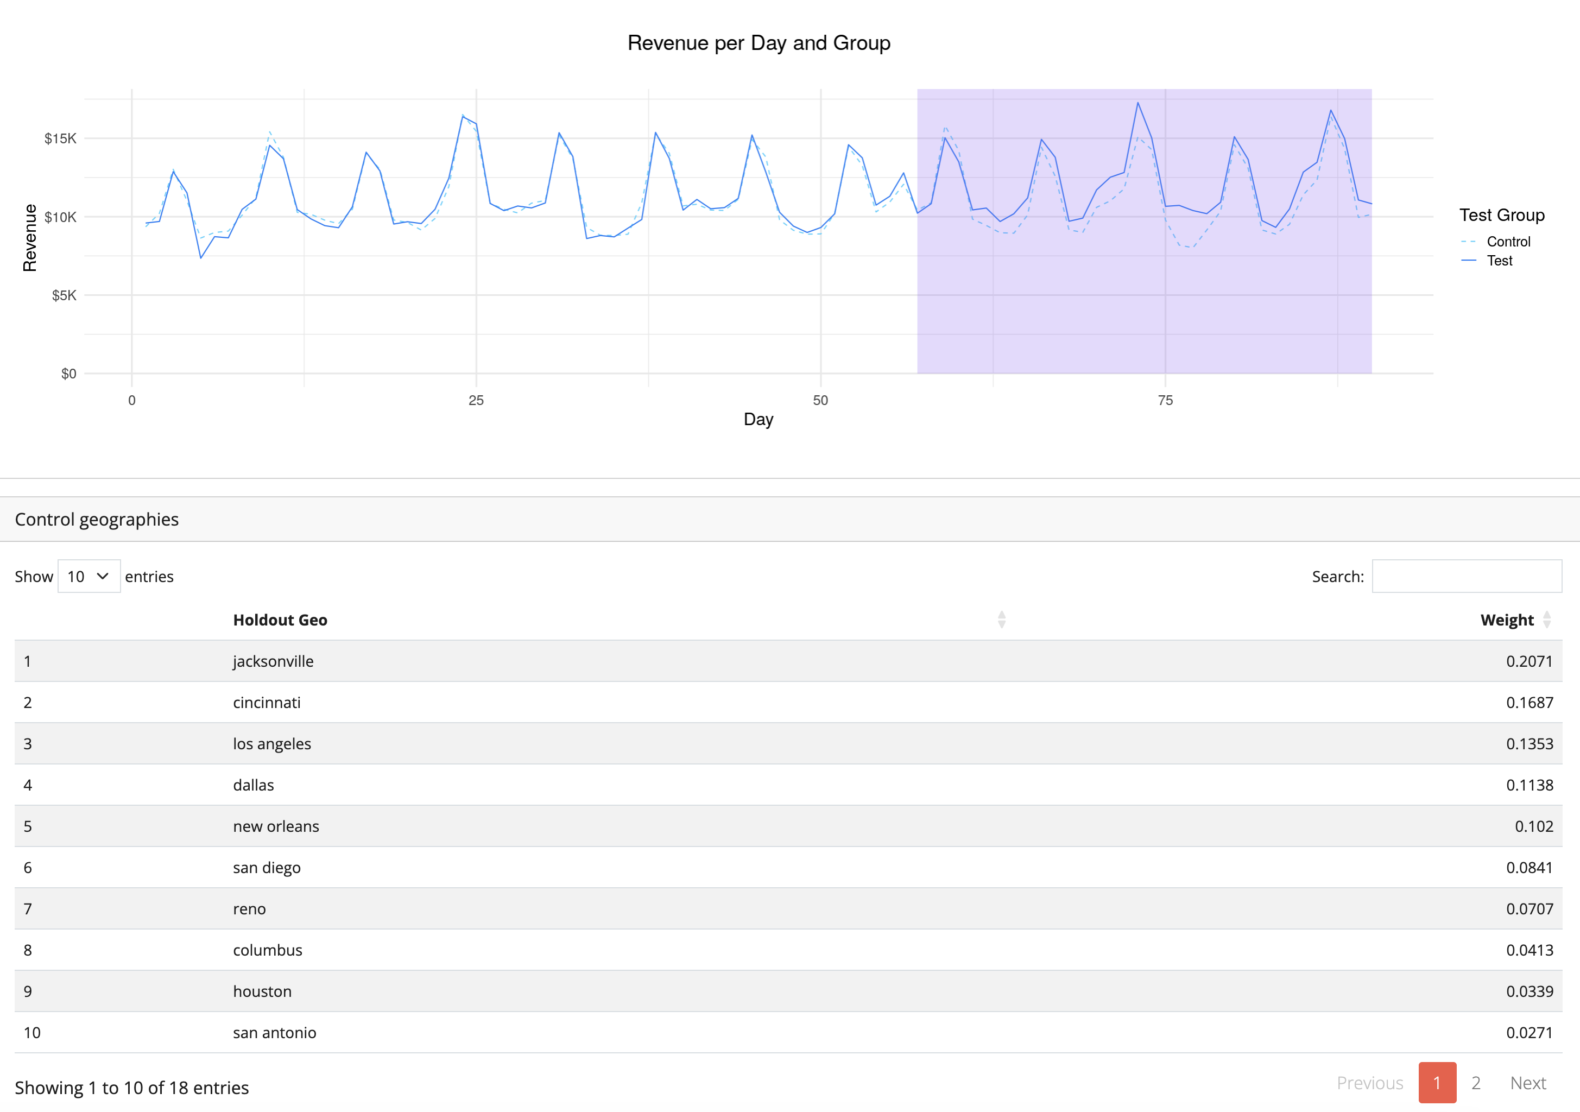Click weight value 0.0271

1529,1033
